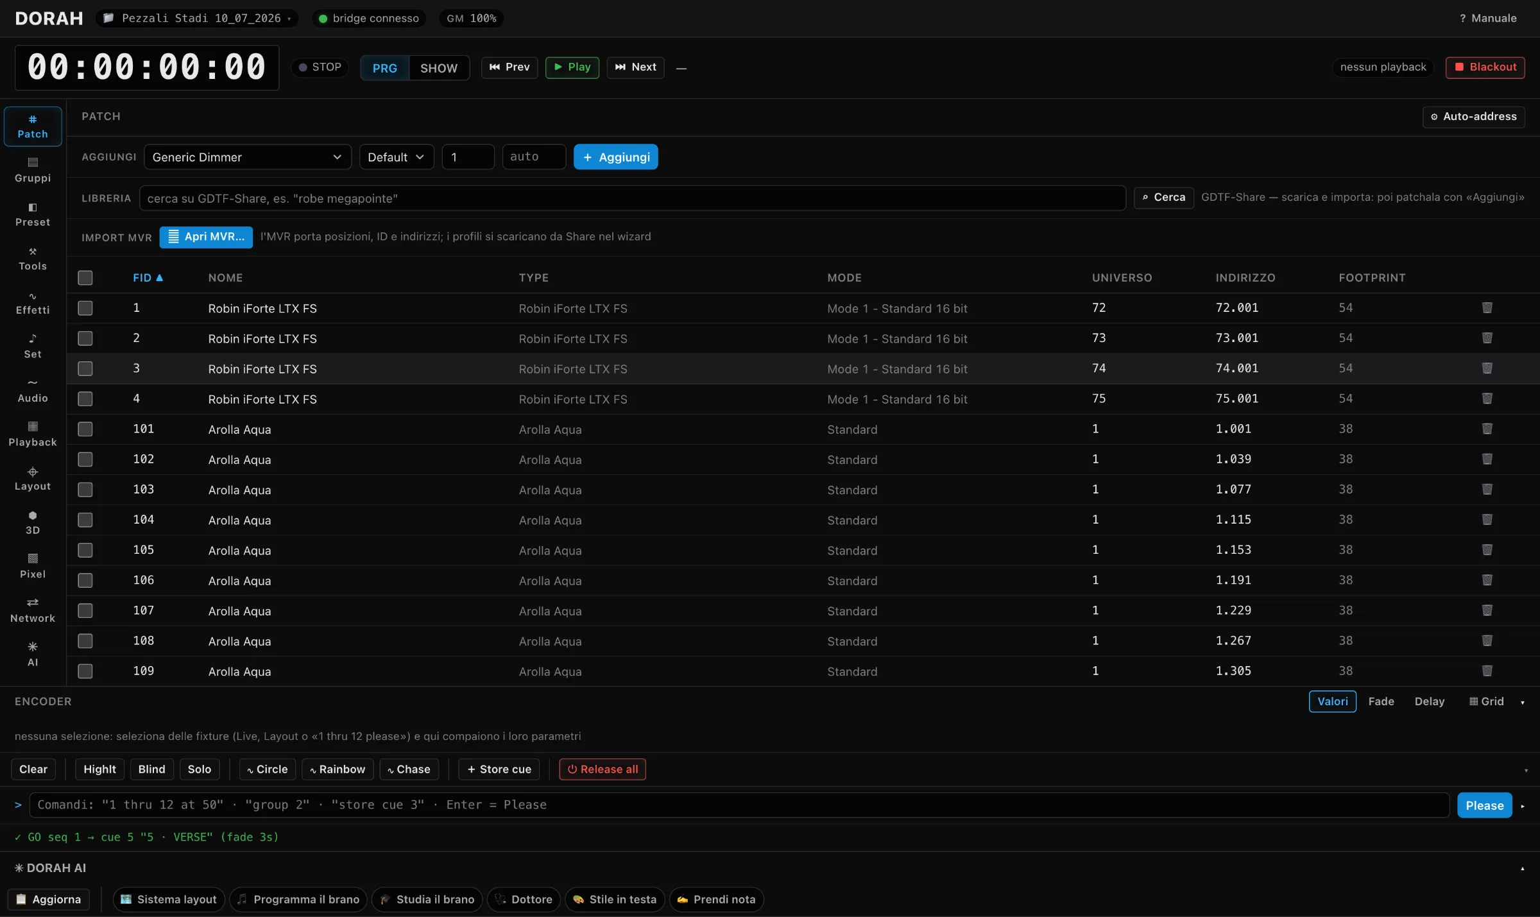Open the Generic Dimmer fixture type dropdown
1540x917 pixels.
pyautogui.click(x=248, y=157)
